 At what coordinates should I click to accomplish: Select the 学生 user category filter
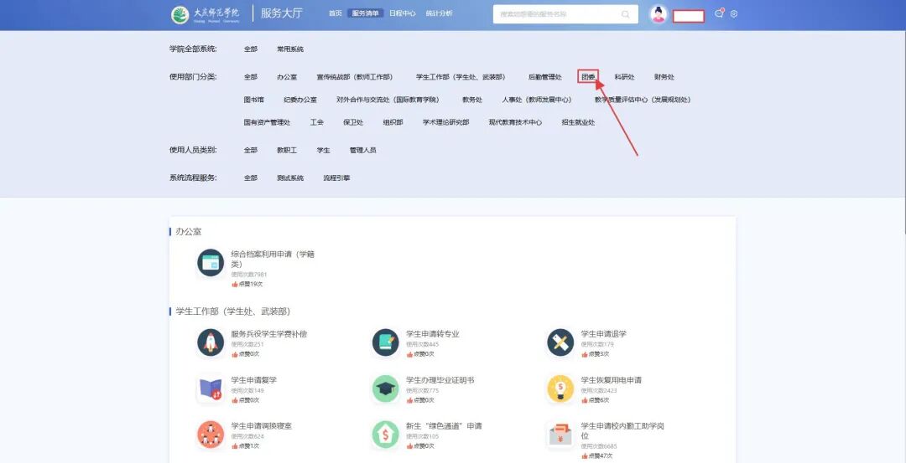click(x=324, y=150)
